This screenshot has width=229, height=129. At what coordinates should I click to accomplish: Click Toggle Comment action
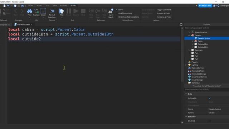164,10
